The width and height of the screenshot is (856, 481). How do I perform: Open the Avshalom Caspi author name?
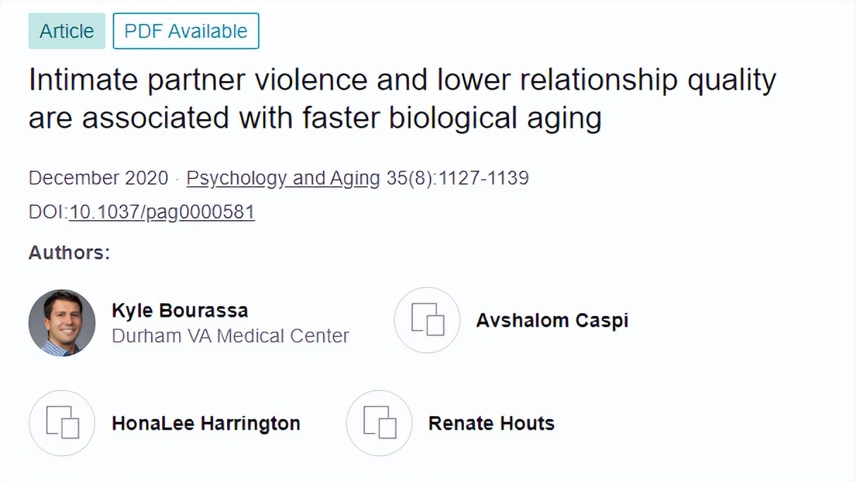[x=552, y=320]
